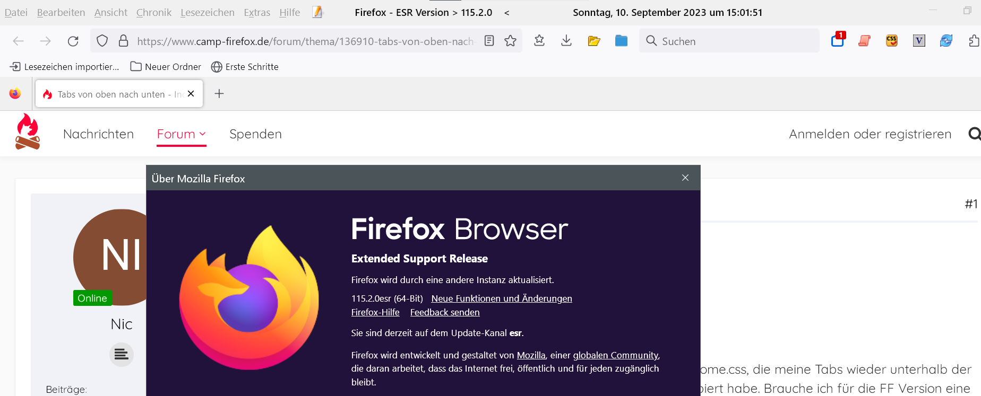Show site security info via padlock icon
This screenshot has width=981, height=396.
pyautogui.click(x=123, y=41)
